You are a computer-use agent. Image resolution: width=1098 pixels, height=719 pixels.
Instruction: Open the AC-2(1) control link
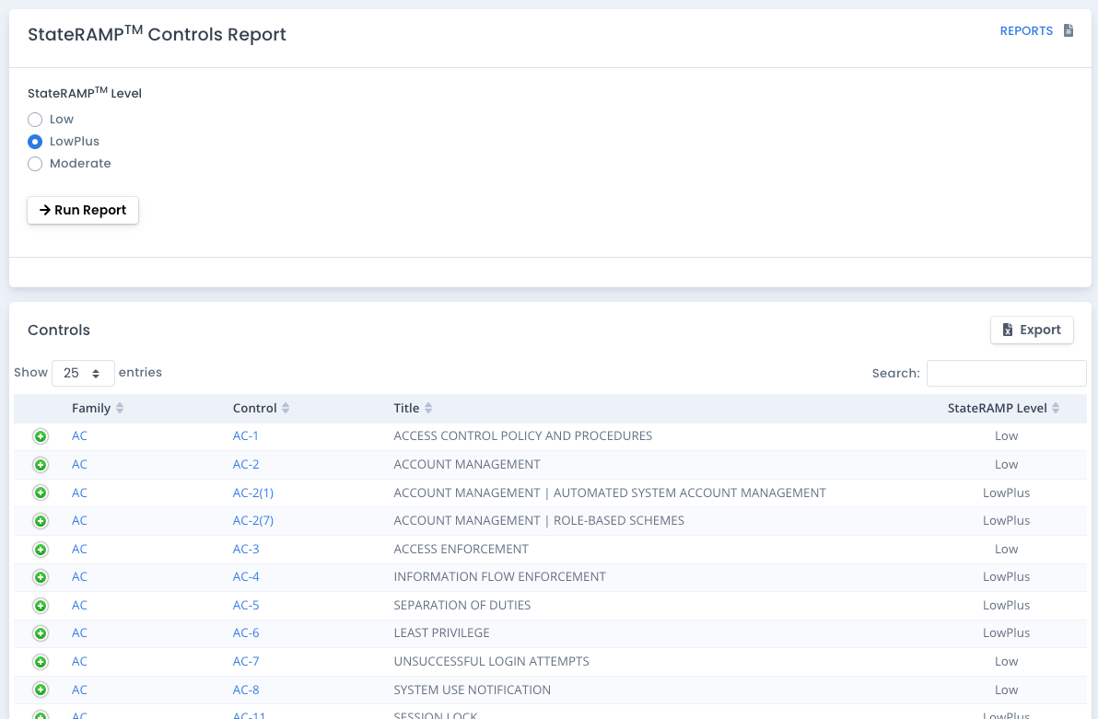point(252,493)
